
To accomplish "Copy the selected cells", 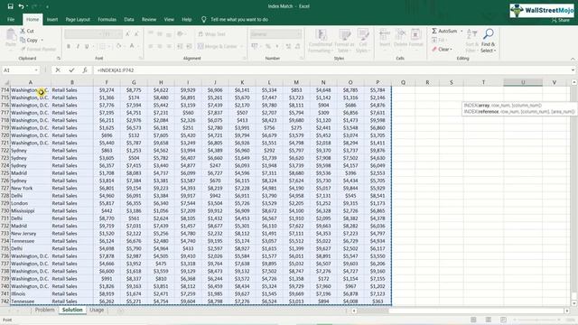I will 30,40.
